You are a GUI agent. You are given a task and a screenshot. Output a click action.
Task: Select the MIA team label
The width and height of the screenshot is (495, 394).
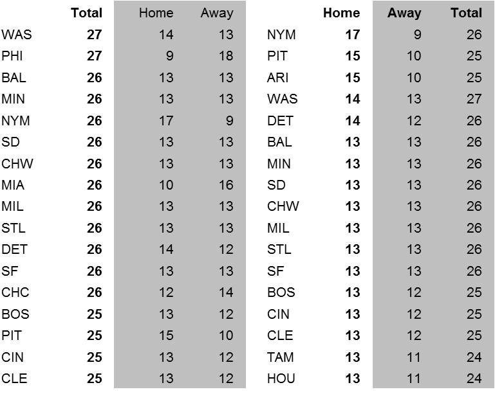[x=13, y=185]
